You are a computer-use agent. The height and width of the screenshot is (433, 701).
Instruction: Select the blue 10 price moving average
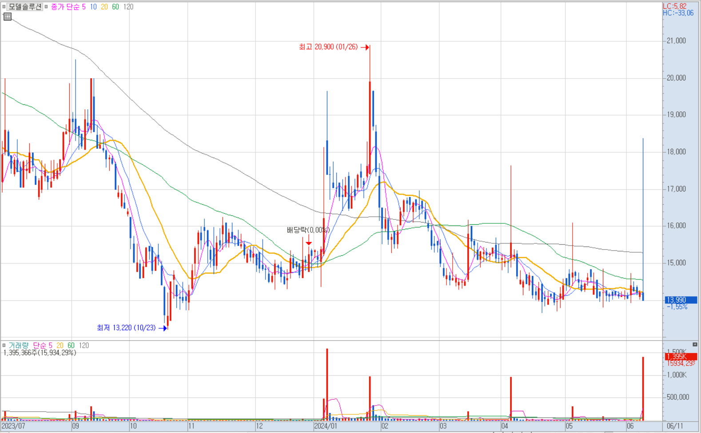[x=93, y=7]
